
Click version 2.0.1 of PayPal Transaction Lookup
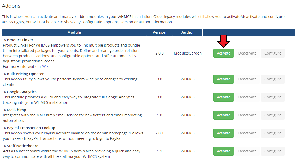pyautogui.click(x=159, y=133)
